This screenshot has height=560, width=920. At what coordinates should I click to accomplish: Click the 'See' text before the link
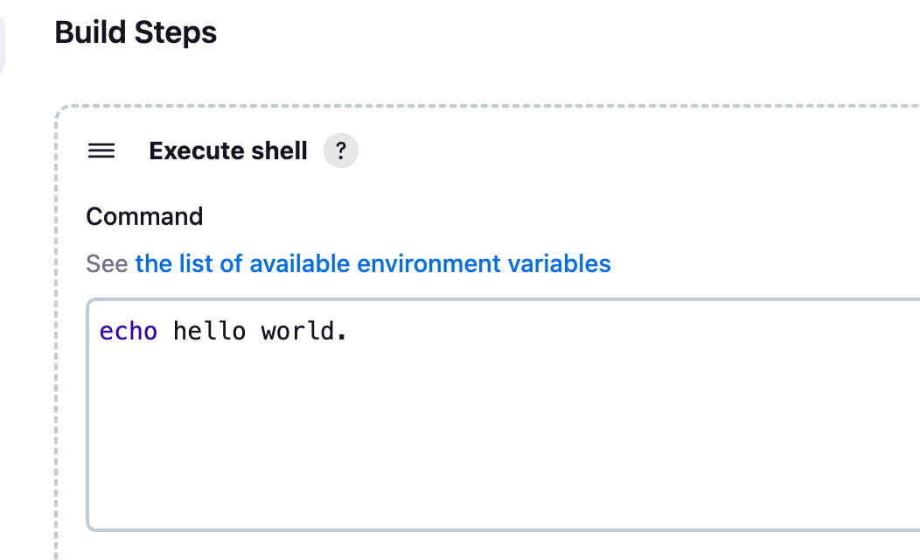click(107, 263)
